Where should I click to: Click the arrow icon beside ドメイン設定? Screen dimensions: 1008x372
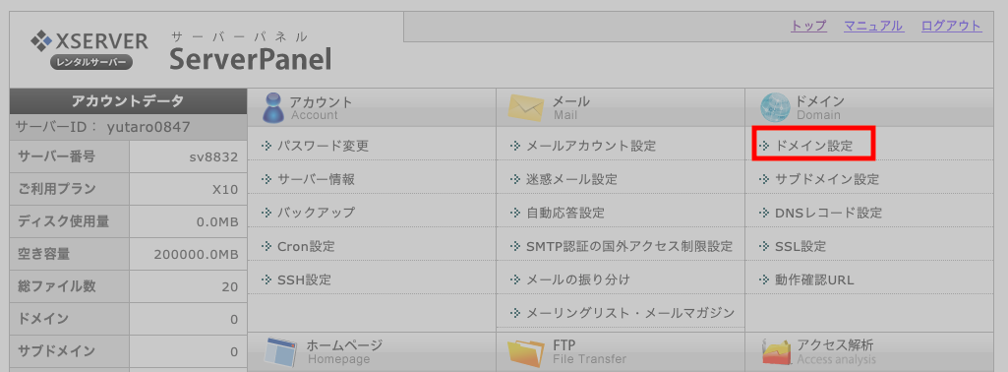click(764, 146)
